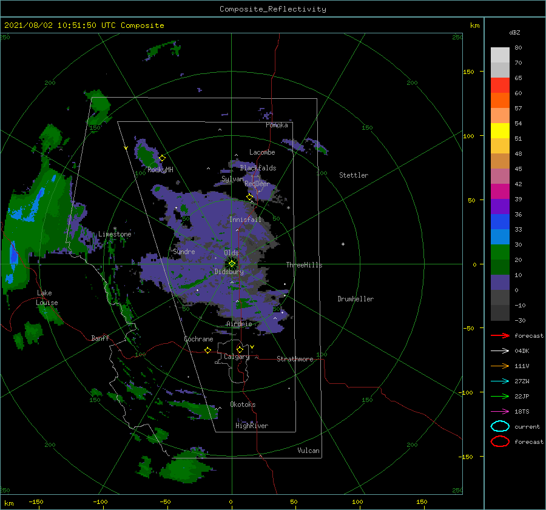Click the blue 36 dBZ color swatch
This screenshot has height=510, width=546.
pyautogui.click(x=500, y=221)
